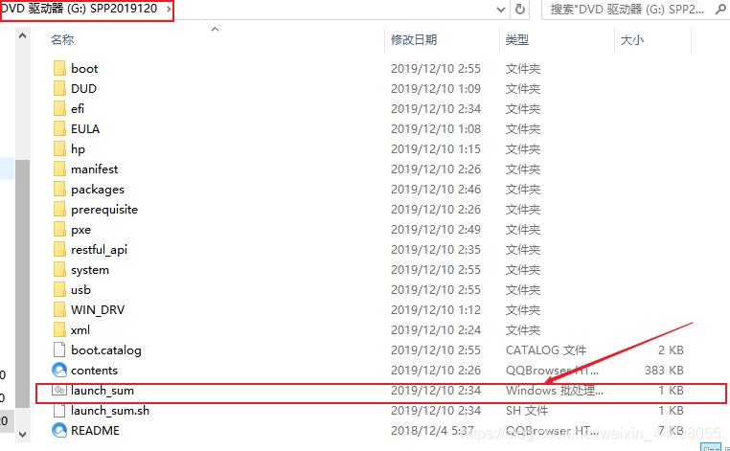Click the search magnifier icon
Screen dimensions: 730x451
click(720, 10)
